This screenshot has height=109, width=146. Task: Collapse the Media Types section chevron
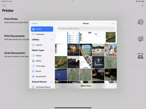[x=52, y=50]
